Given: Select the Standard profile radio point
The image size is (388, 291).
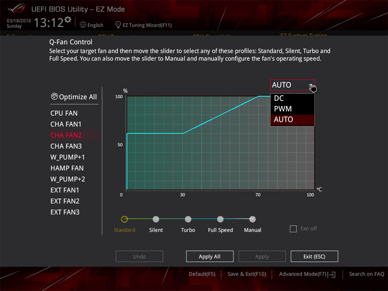Looking at the screenshot, I should (124, 219).
